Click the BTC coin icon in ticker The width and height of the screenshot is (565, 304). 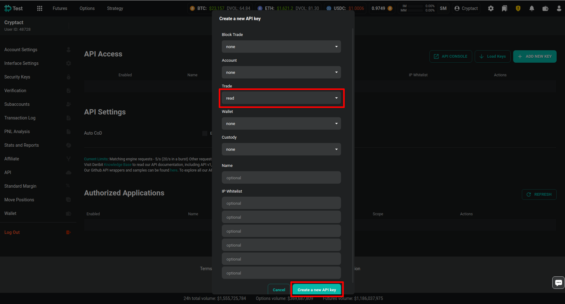[x=192, y=8]
